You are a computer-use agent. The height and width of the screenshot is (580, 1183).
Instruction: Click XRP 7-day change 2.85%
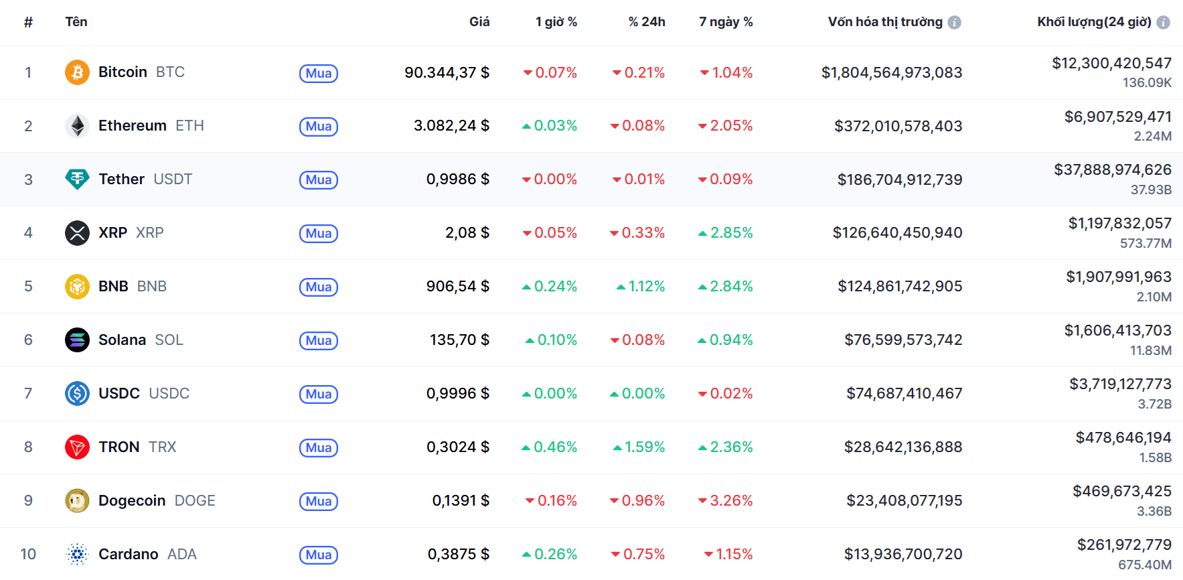tap(726, 232)
